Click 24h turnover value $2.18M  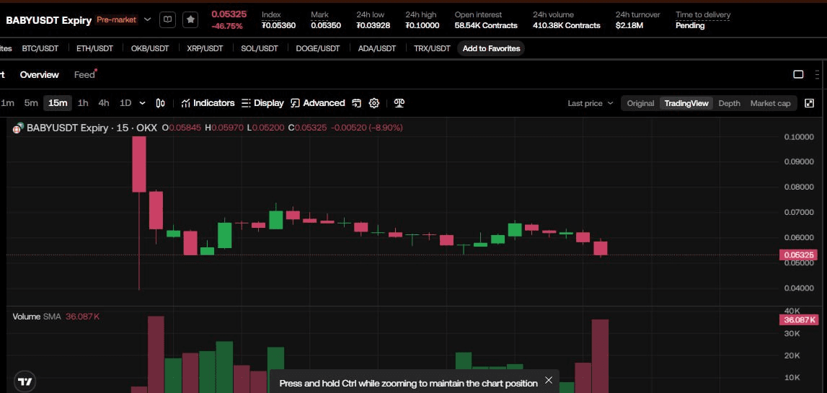629,25
